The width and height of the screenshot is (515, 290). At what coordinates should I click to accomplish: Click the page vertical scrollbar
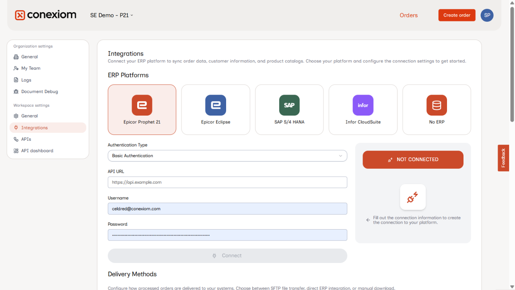[512, 64]
